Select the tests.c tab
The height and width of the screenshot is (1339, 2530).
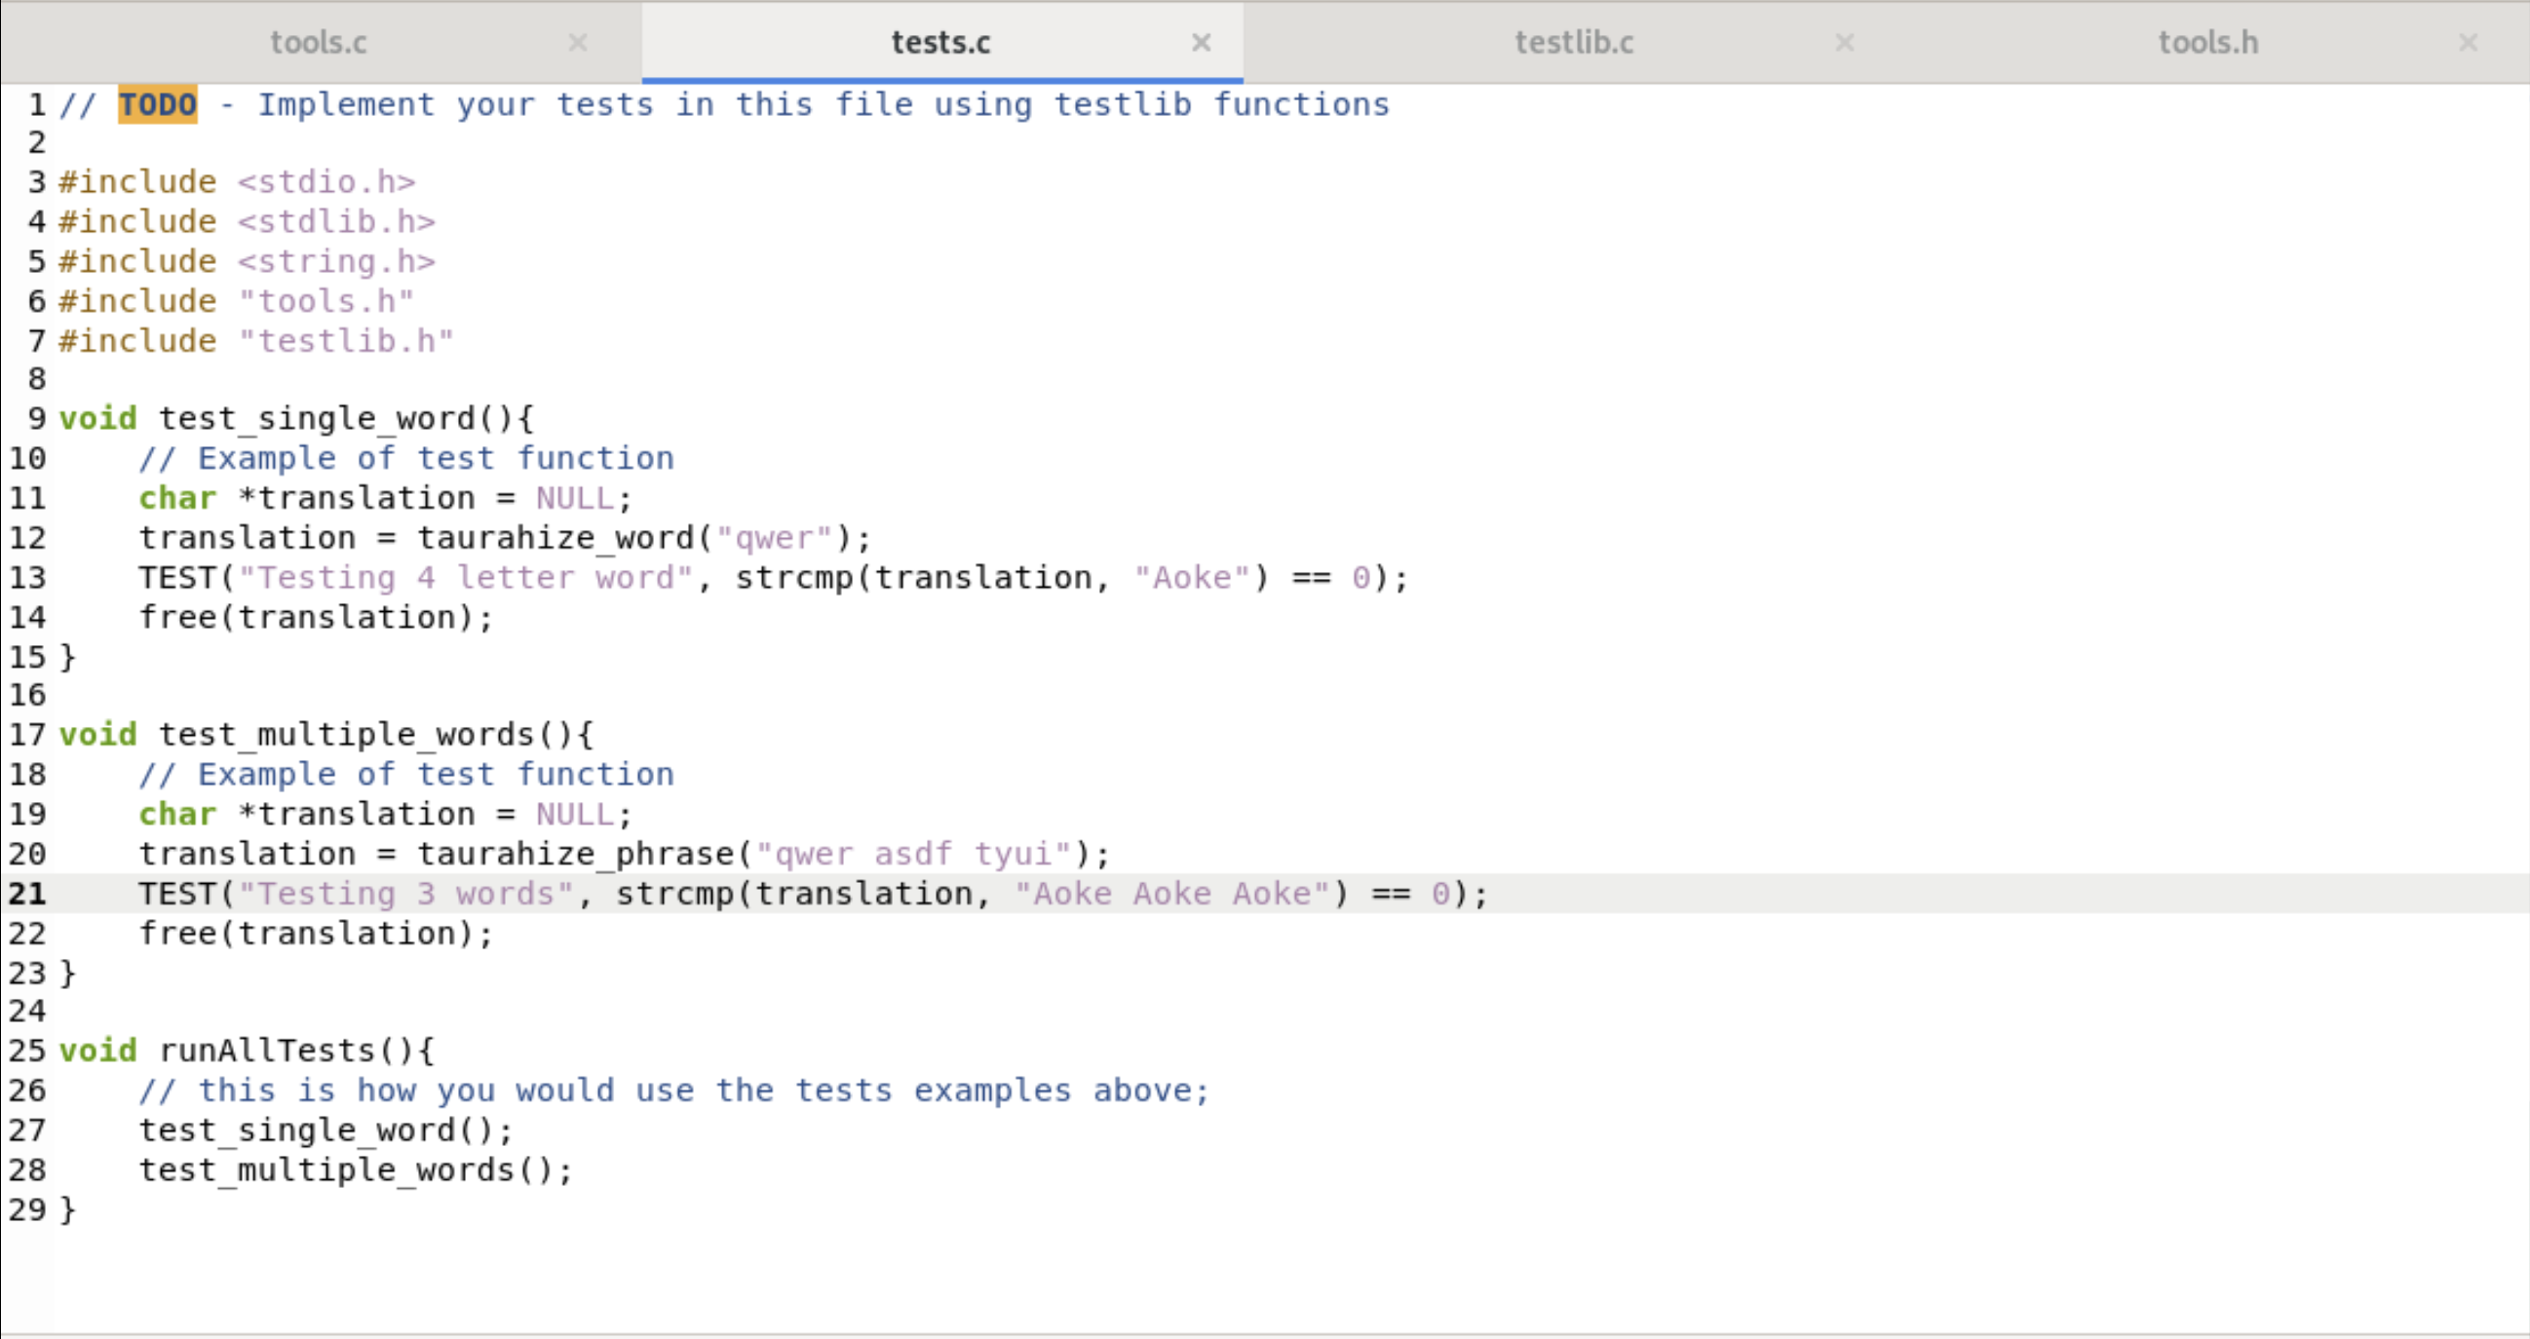pyautogui.click(x=940, y=42)
